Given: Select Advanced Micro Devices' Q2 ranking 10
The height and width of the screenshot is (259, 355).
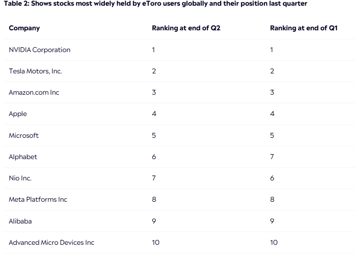Looking at the screenshot, I should coord(156,242).
